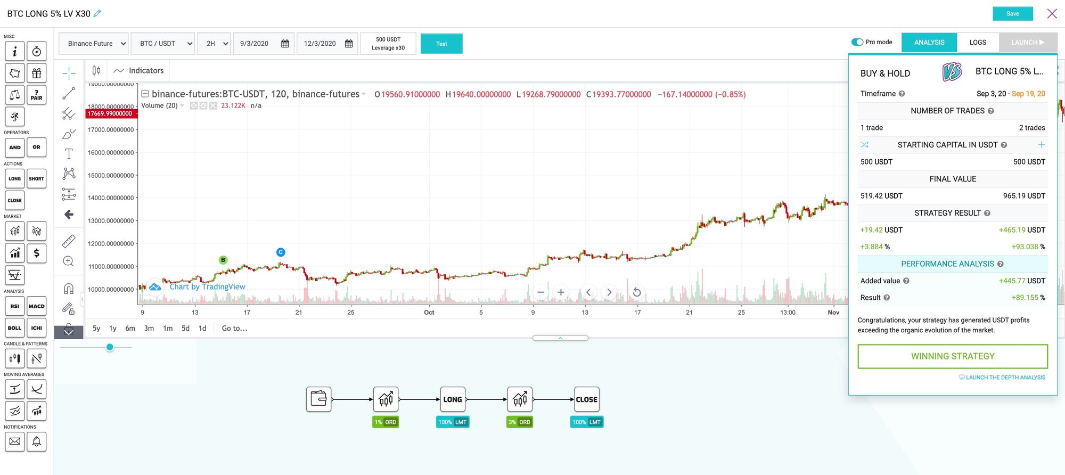Image resolution: width=1065 pixels, height=475 pixels.
Task: Open the 2H timeframe dropdown
Action: coord(214,44)
